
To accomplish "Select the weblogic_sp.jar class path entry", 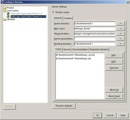I will (75, 55).
